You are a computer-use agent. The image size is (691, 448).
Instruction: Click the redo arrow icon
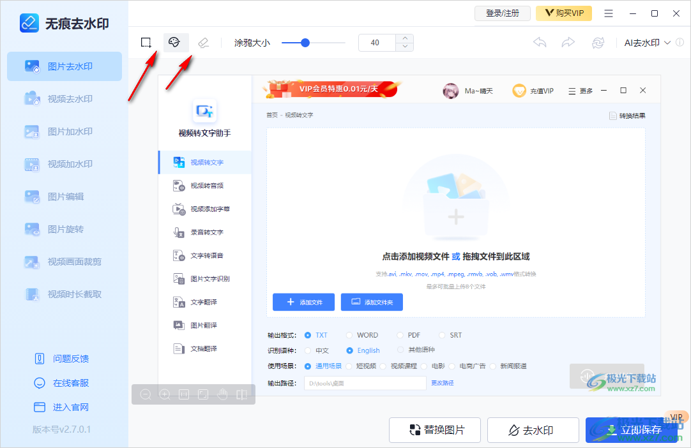tap(568, 43)
